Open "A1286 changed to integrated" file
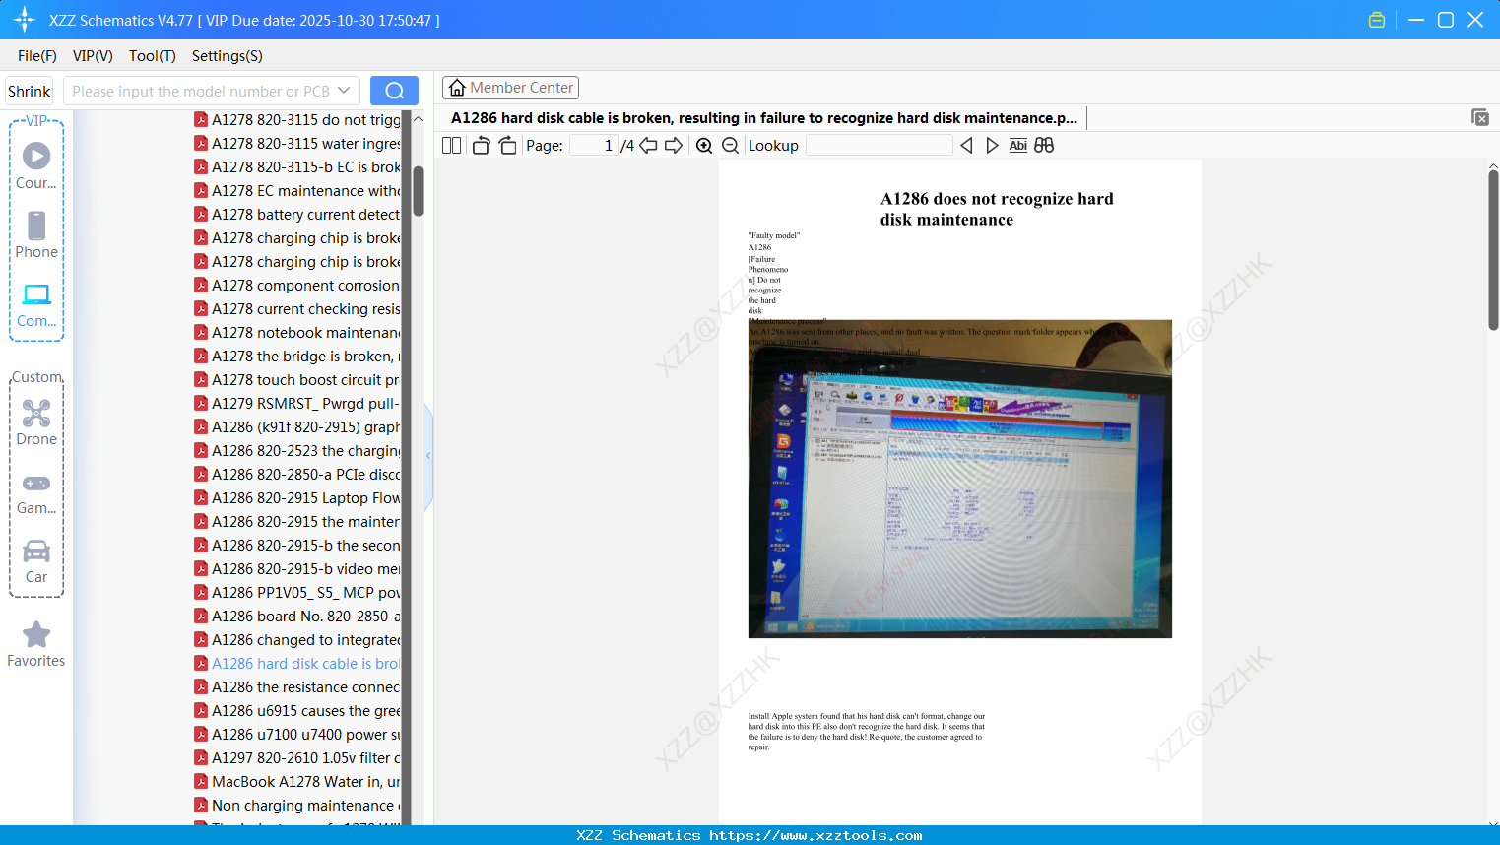 click(297, 640)
